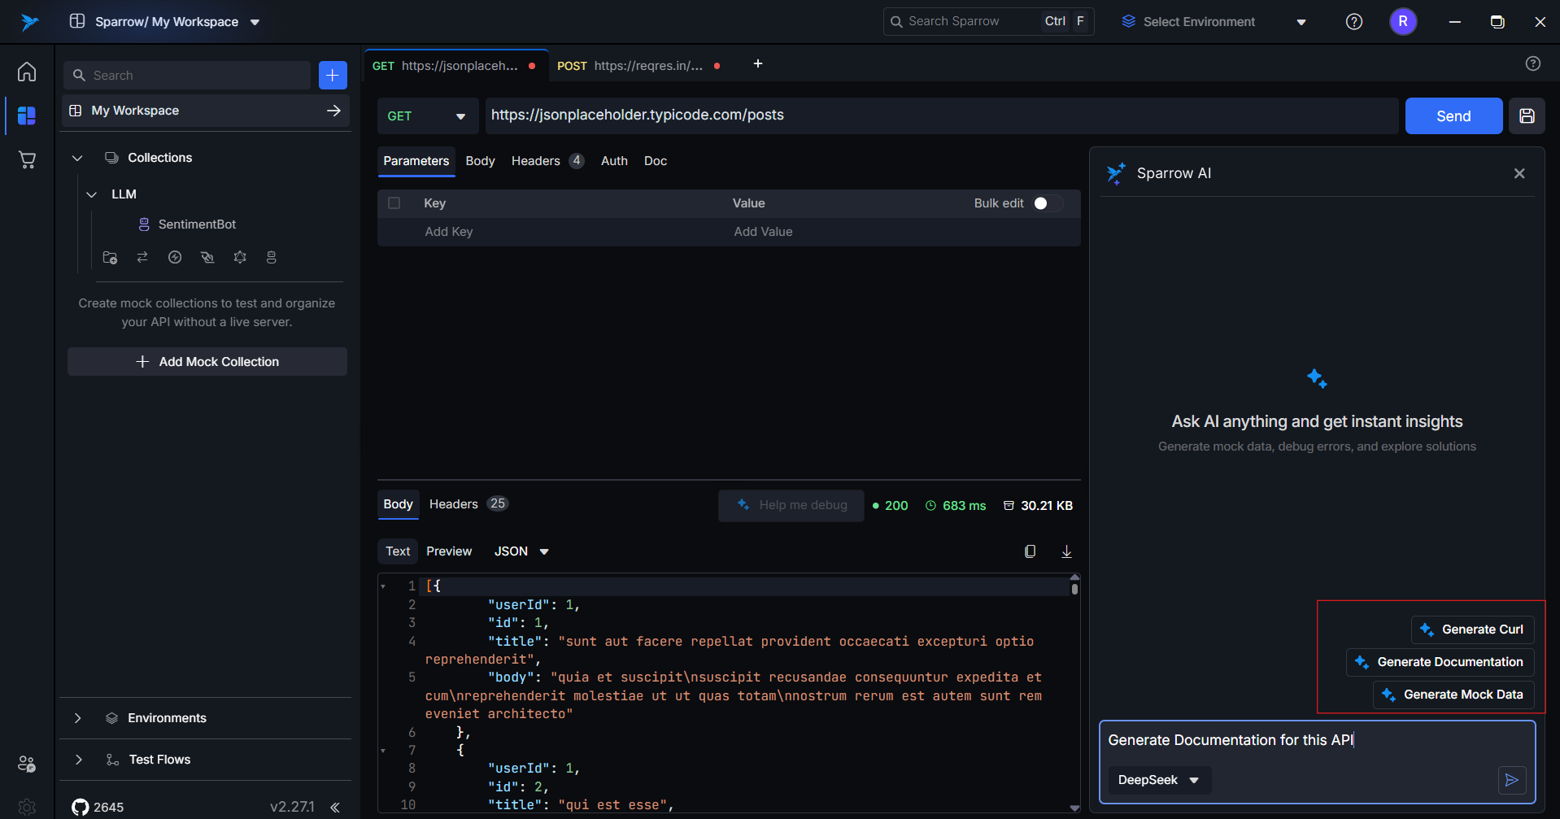Screen dimensions: 1560x819
Task: Fold JSON at response line 1
Action: click(x=383, y=586)
